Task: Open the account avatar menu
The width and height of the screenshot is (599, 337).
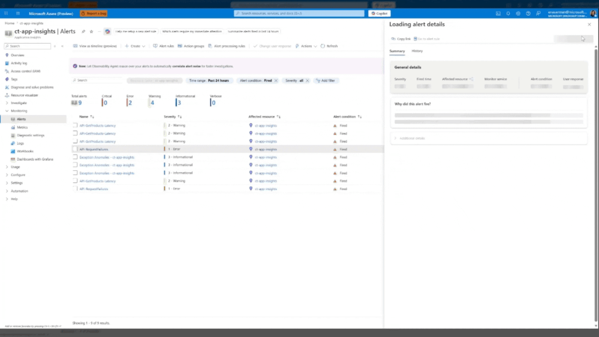Action: pyautogui.click(x=593, y=13)
